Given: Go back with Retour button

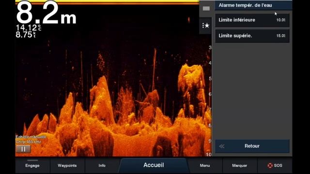Looking at the screenshot, I should [x=252, y=146].
